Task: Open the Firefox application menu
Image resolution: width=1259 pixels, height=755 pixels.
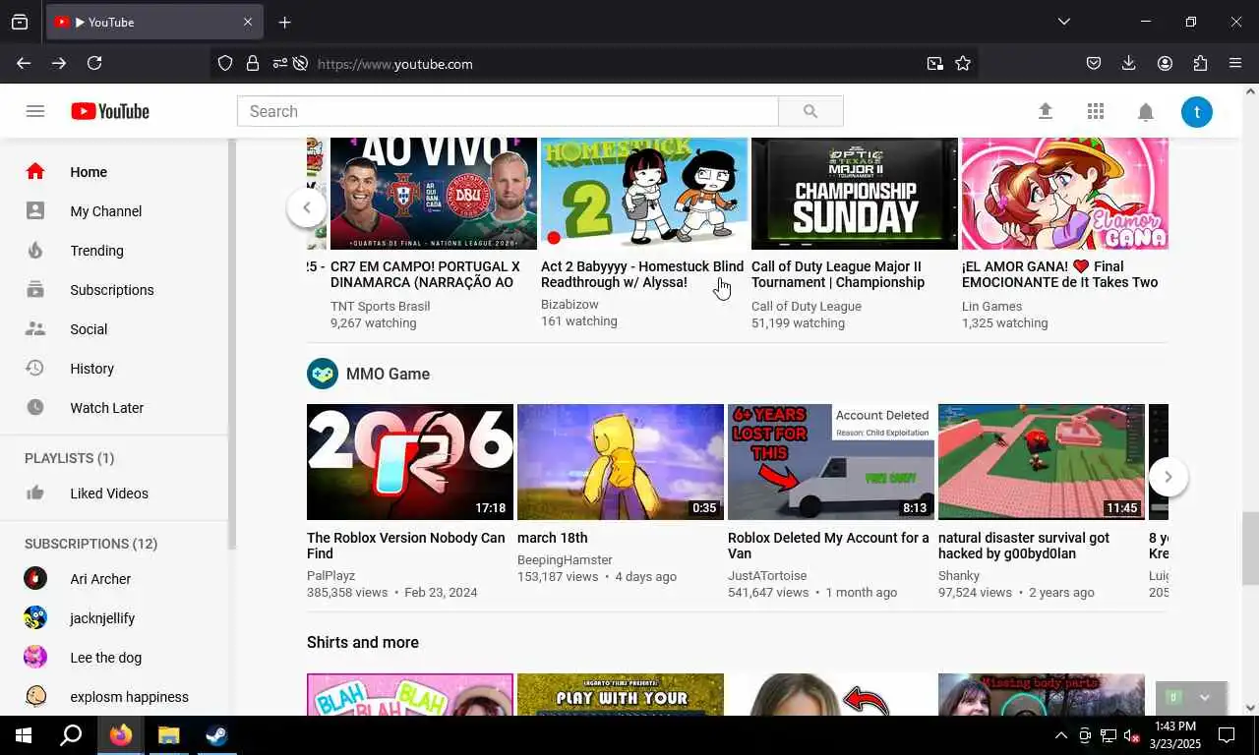Action: (x=1235, y=63)
